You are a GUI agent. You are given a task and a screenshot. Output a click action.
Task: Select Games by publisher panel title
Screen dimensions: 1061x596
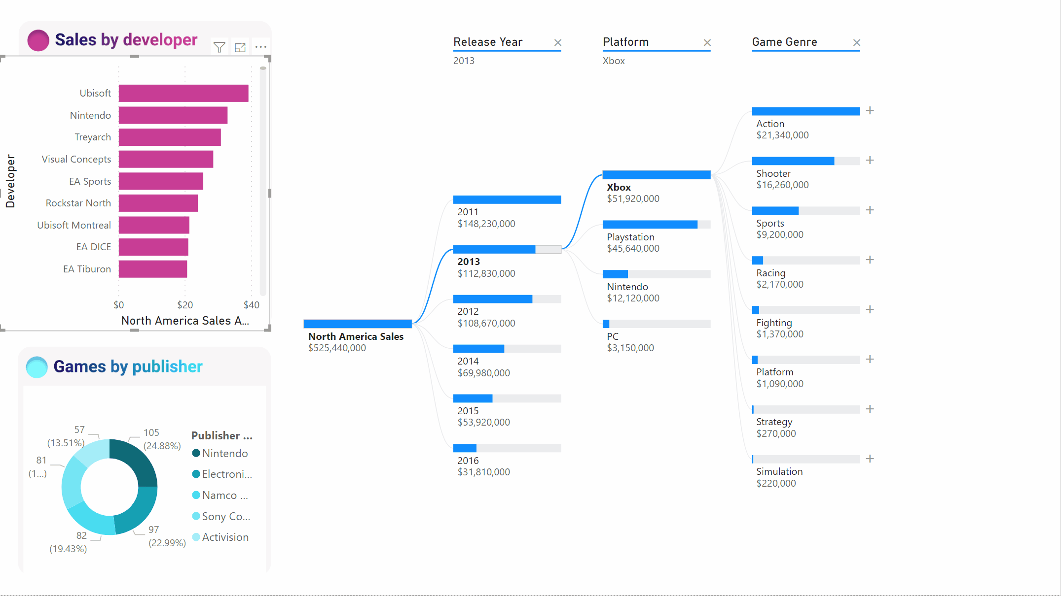(128, 367)
